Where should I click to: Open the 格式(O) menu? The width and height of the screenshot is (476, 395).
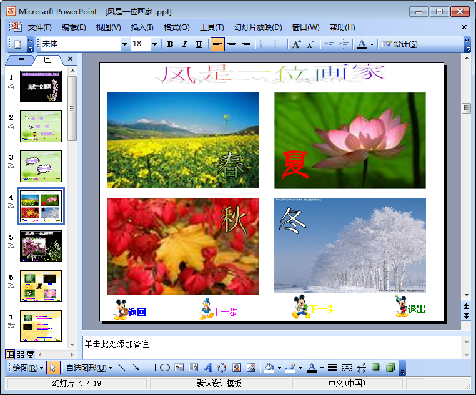176,27
